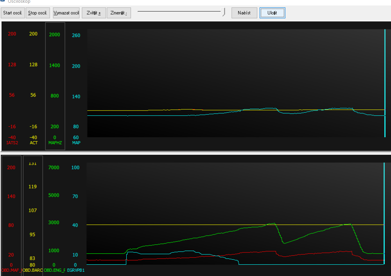Viewport: 391px width, 276px height.
Task: Select the cyan EGRVPB1 channel label
Action: tap(76, 270)
